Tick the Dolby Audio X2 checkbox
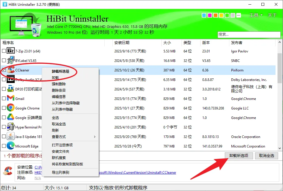 [x=4, y=79]
